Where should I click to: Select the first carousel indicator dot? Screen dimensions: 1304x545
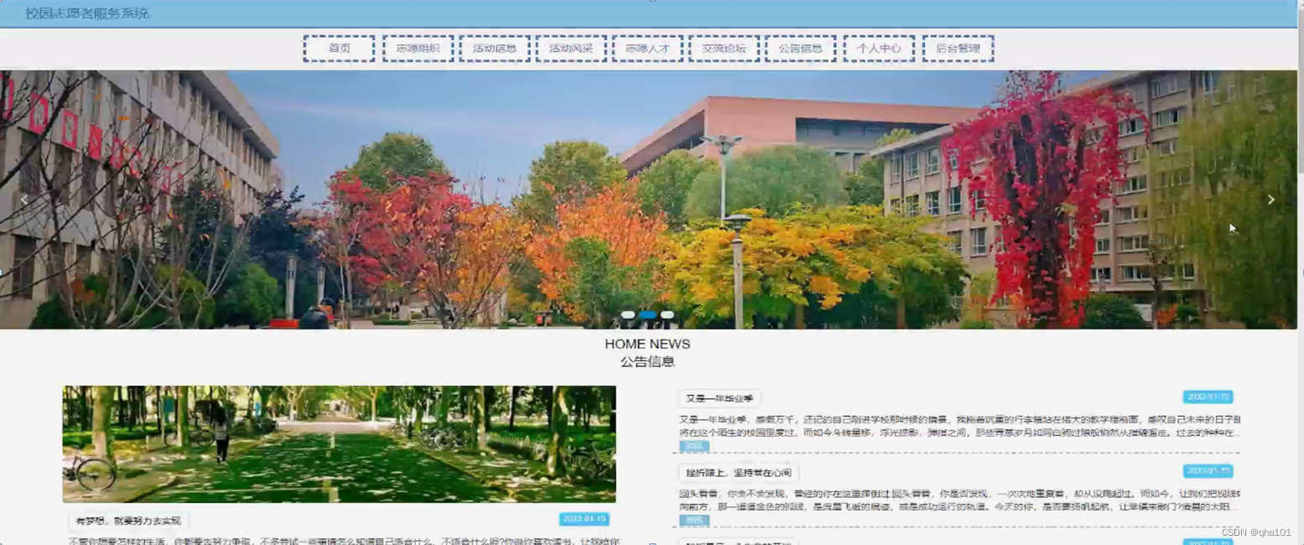click(628, 315)
